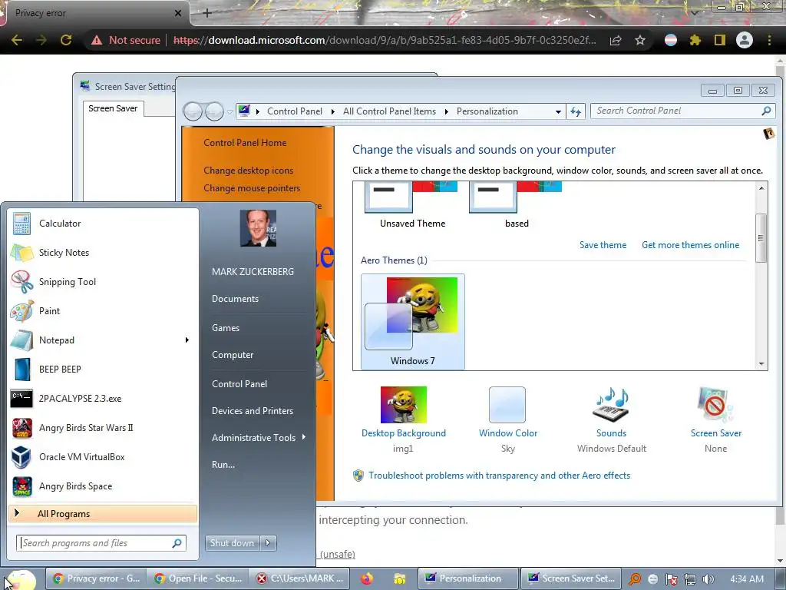Click the Chrome reload page icon
786x590 pixels.
click(66, 40)
